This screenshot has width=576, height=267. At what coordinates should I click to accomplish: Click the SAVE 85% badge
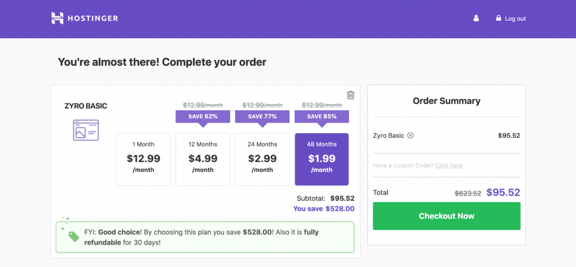322,116
